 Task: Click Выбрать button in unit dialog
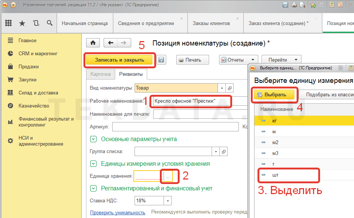point(274,94)
